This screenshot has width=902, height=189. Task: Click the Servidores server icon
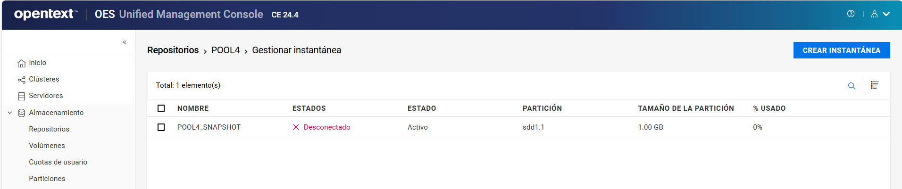click(21, 96)
